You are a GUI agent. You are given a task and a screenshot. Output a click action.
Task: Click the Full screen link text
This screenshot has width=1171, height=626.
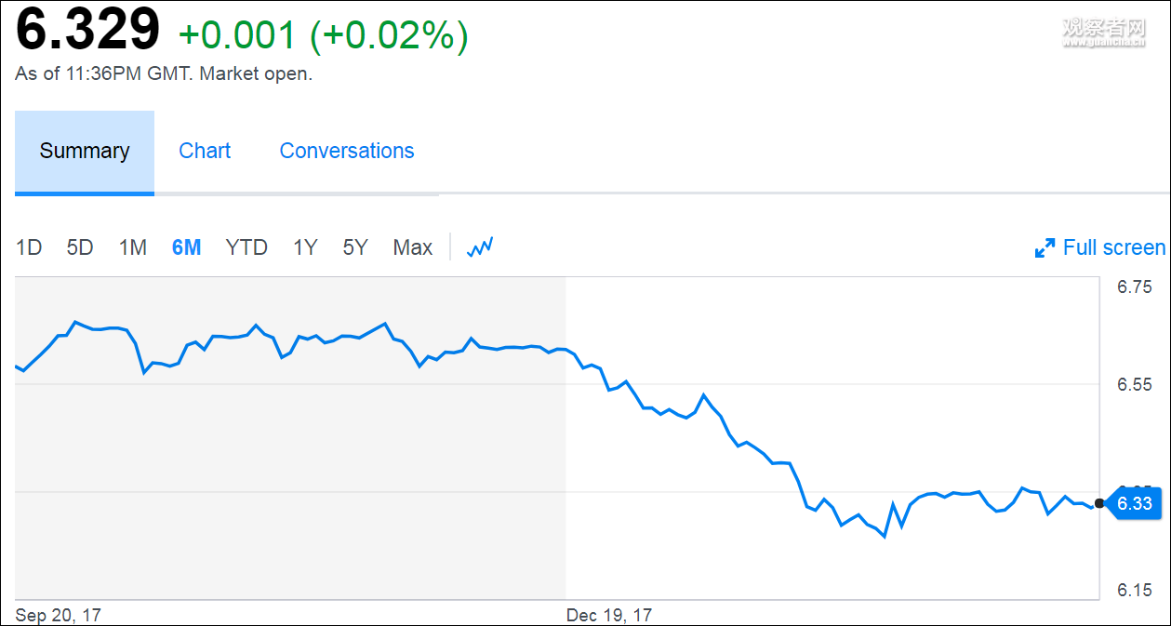pyautogui.click(x=1113, y=248)
